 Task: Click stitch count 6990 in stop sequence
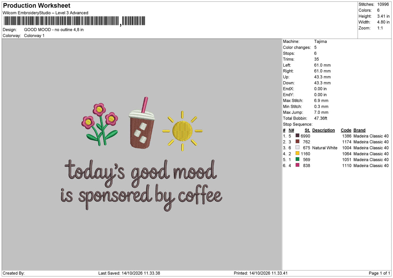[305, 136]
